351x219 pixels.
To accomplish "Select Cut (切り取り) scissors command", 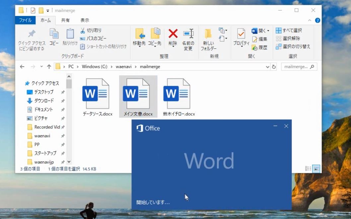I will click(x=91, y=30).
